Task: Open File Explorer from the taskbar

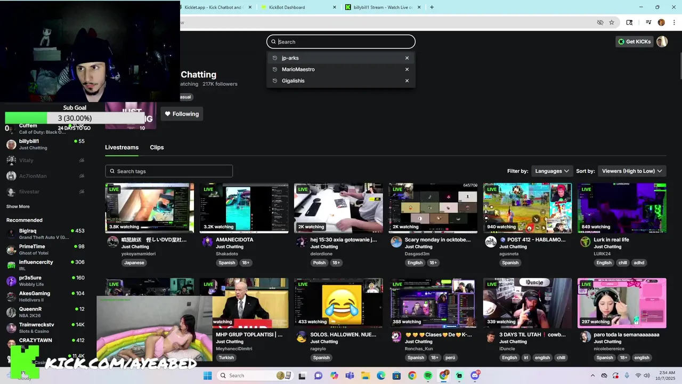Action: pos(365,375)
